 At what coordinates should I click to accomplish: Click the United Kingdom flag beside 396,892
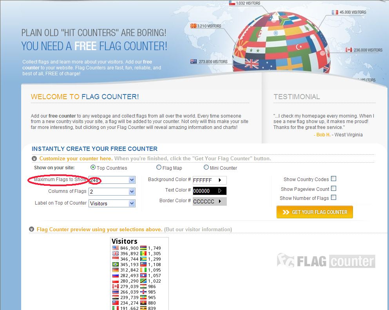115,254
